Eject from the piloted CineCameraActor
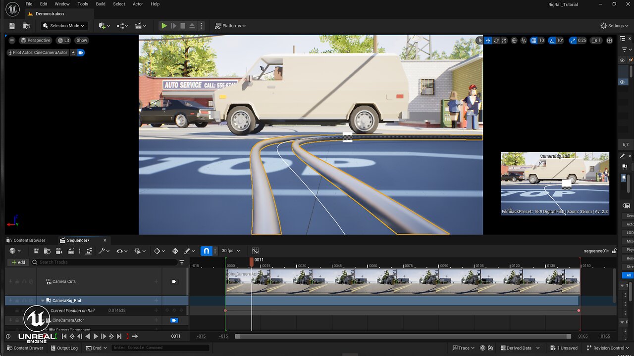This screenshot has width=634, height=356. [73, 52]
